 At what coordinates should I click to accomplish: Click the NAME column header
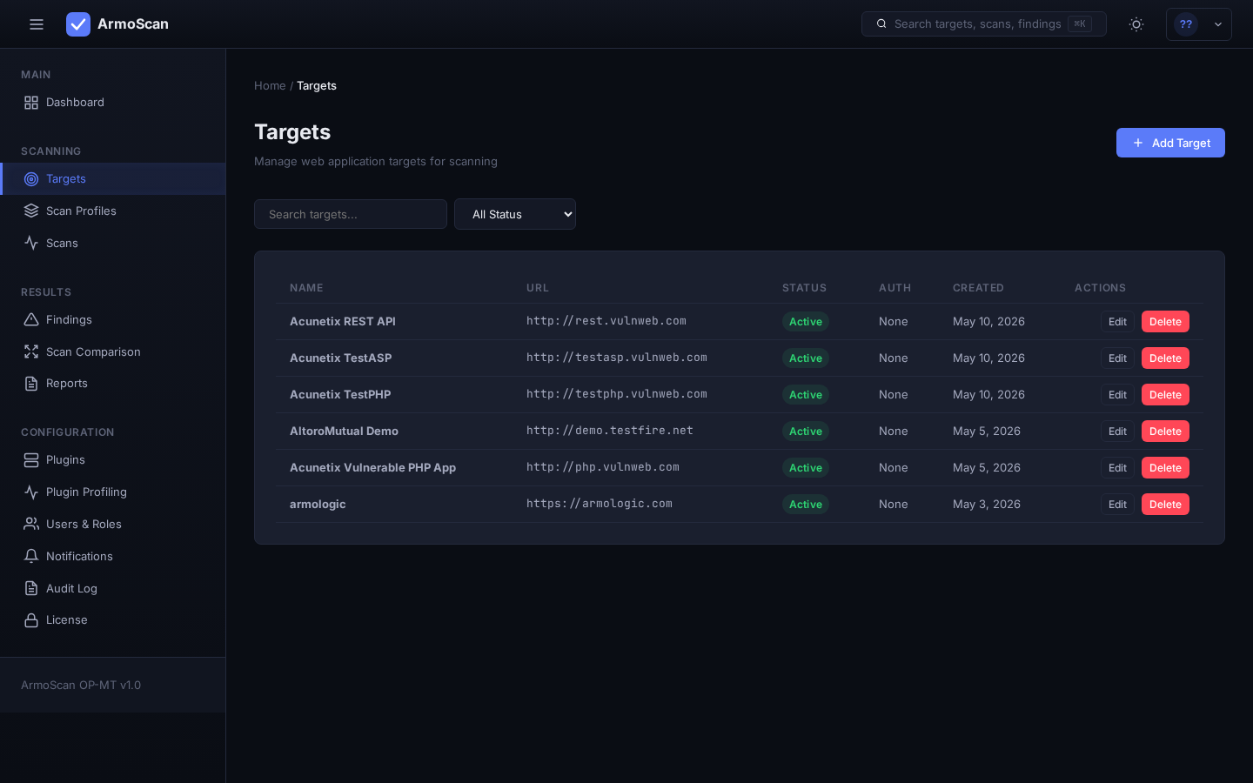click(x=306, y=288)
